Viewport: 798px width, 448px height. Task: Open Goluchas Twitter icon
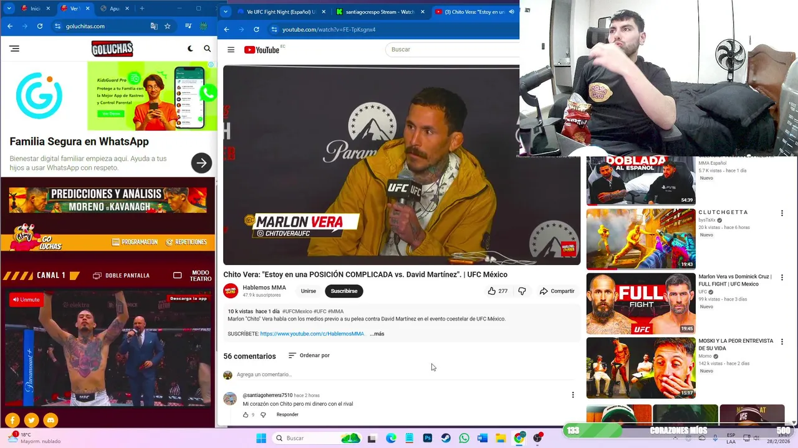point(32,421)
